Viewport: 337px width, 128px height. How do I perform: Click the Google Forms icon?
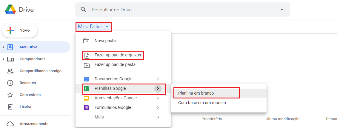(86, 108)
